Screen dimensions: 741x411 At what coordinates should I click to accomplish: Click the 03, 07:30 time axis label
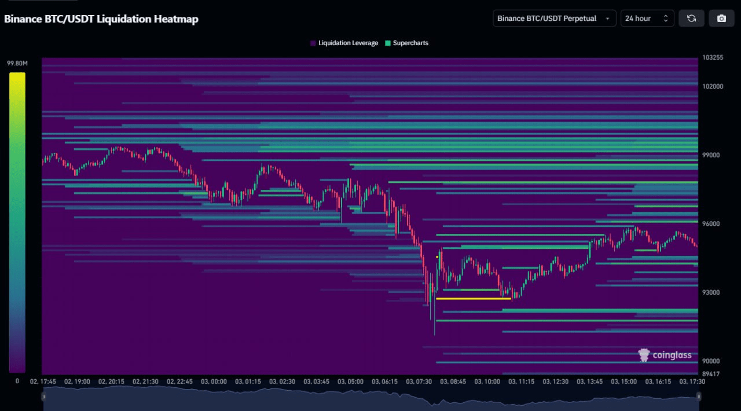tap(419, 382)
